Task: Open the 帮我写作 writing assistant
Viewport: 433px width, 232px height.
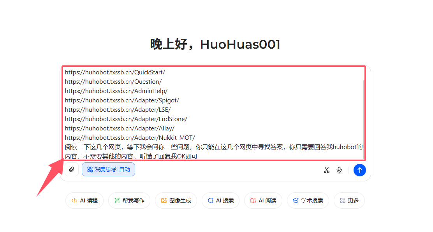Action: 129,200
